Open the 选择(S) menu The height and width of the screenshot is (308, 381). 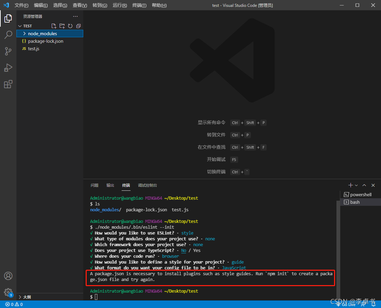click(60, 5)
